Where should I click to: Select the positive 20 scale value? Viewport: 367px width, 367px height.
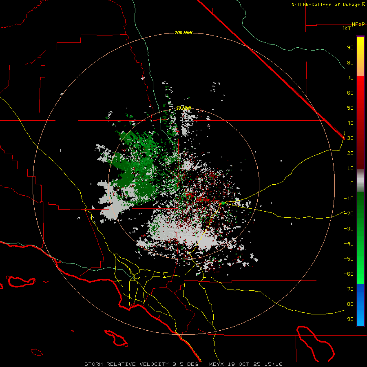coord(350,153)
